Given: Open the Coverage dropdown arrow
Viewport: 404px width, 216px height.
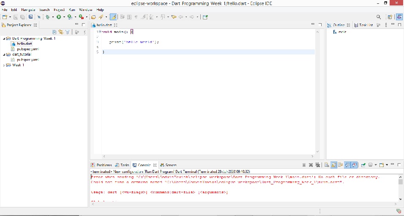Looking at the screenshot, I should pyautogui.click(x=75, y=17).
